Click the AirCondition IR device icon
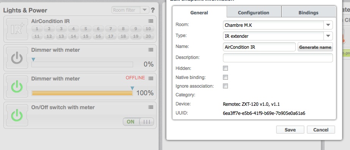The image size is (350, 150). click(x=17, y=29)
